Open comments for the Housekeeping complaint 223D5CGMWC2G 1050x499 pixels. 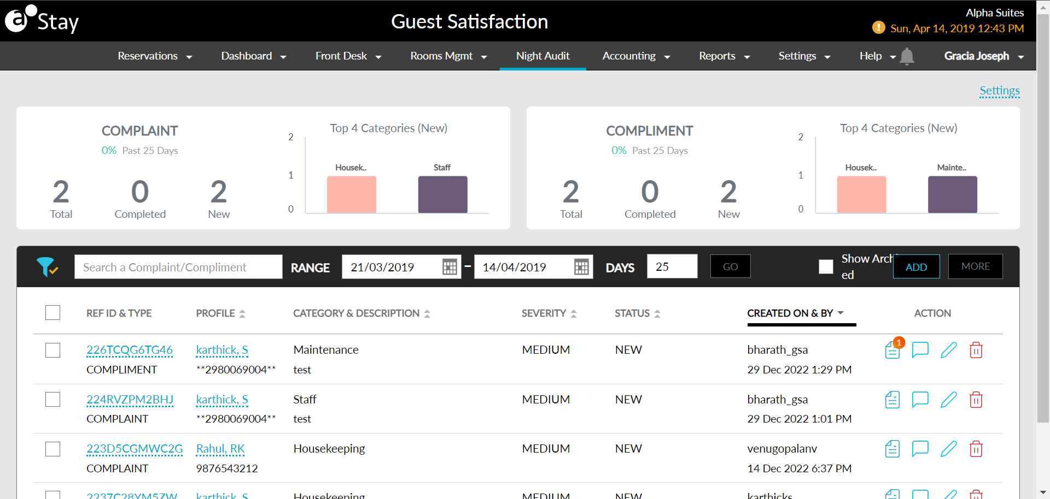pos(920,449)
